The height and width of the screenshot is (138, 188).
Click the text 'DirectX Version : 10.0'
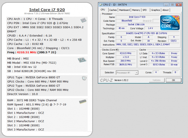[23, 94]
